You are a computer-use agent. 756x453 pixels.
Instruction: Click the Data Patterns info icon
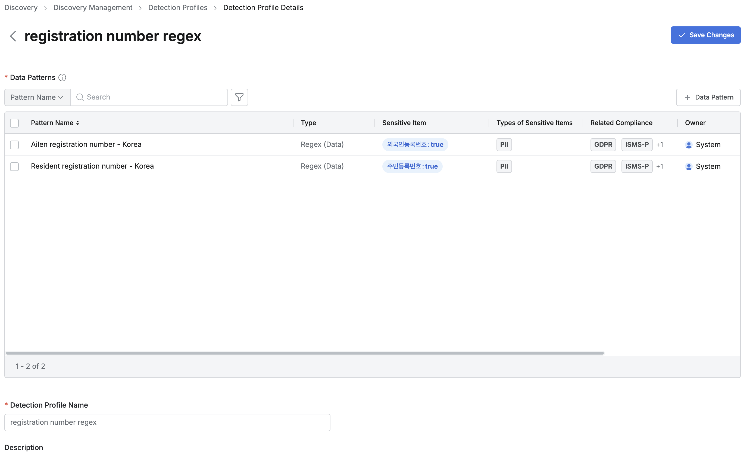tap(62, 77)
